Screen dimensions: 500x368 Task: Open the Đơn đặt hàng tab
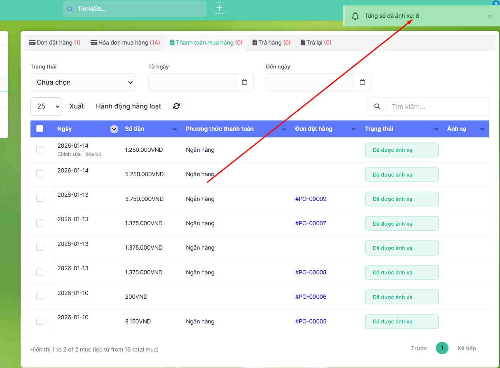pos(55,42)
